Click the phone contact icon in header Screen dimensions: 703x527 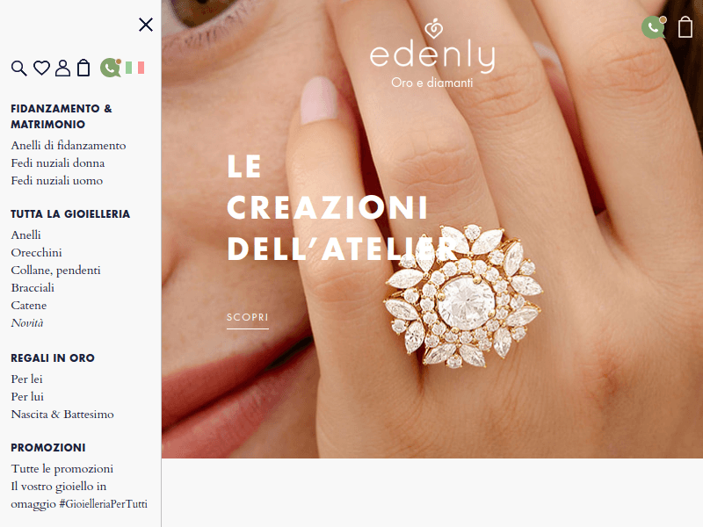(654, 27)
